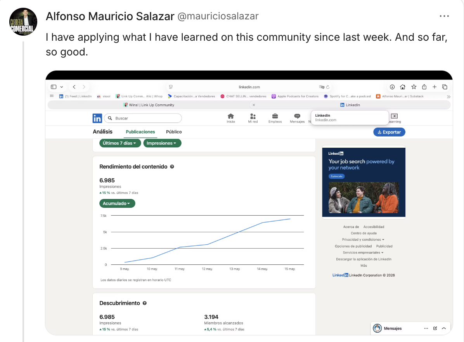Open the Link Up Comm... Whop bookmark
The image size is (464, 342).
(x=139, y=97)
